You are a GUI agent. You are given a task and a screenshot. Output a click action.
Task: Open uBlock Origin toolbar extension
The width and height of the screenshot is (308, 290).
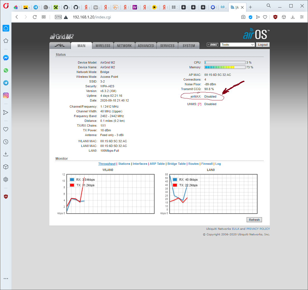tap(275, 17)
